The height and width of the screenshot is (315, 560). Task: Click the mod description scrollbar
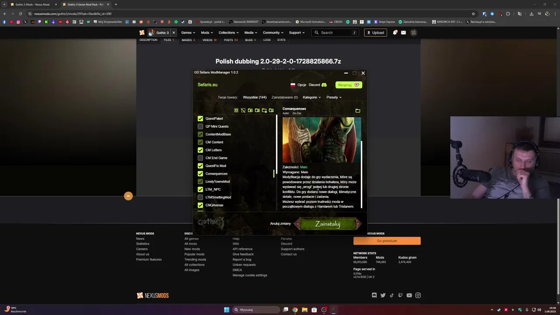(x=361, y=174)
